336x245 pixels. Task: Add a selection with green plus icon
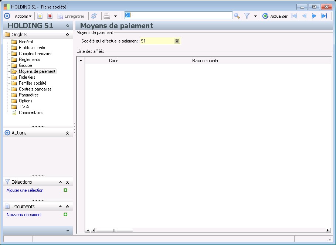65,190
